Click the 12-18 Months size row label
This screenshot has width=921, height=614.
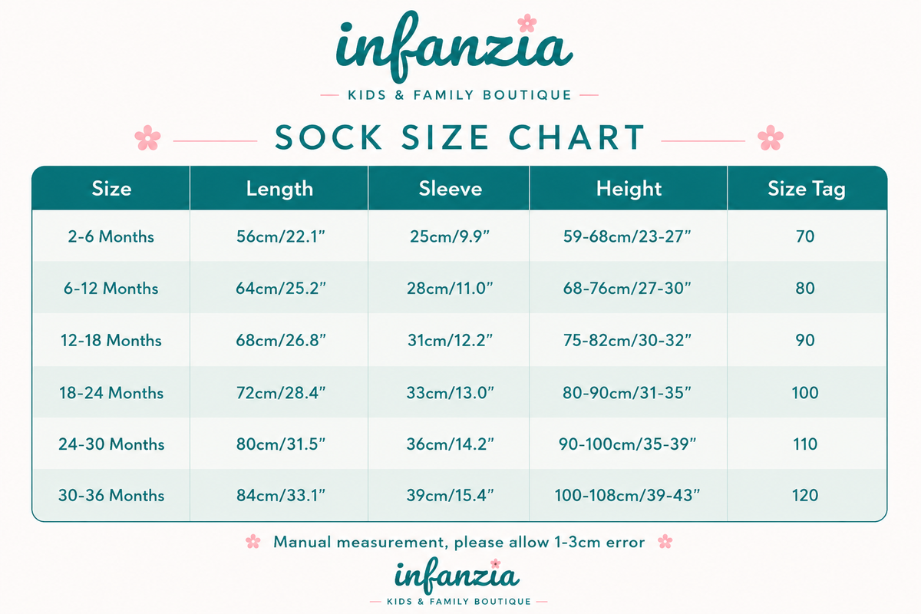(111, 340)
